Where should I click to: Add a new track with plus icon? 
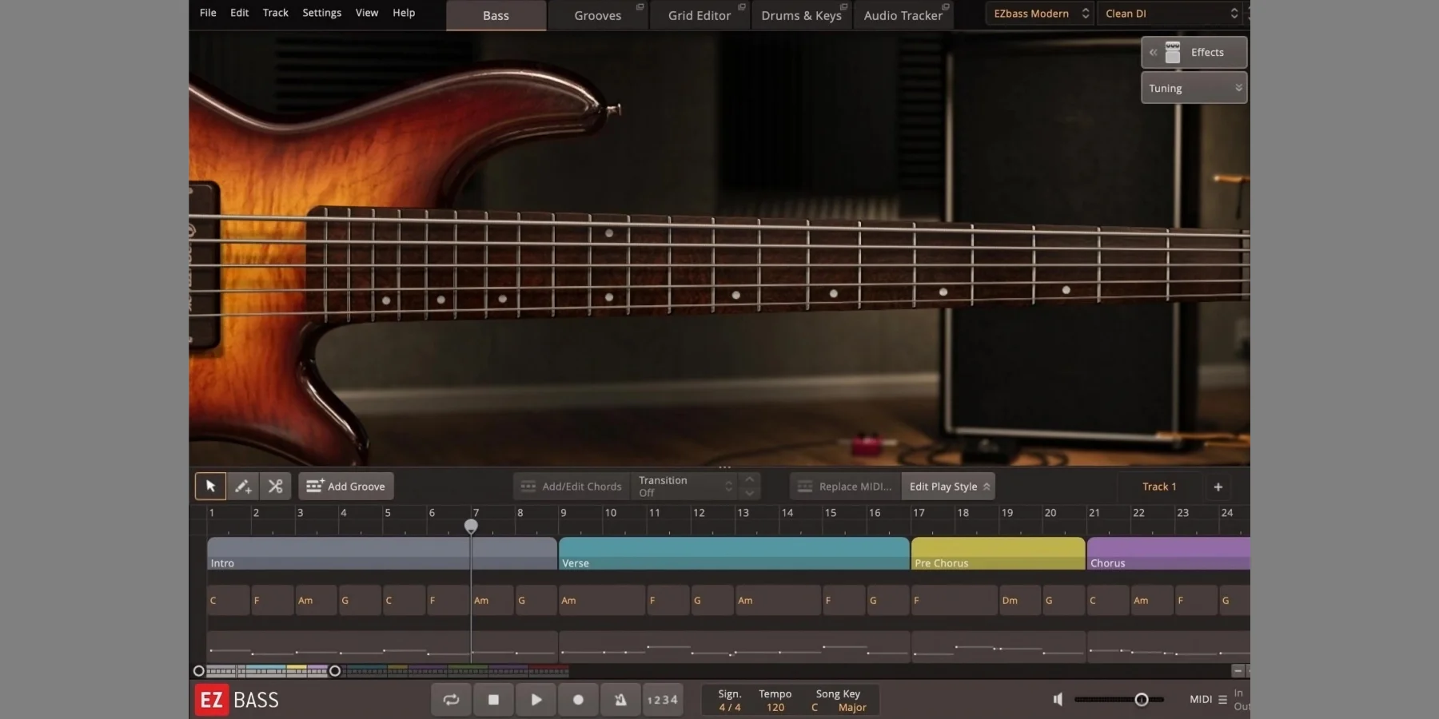[1218, 487]
